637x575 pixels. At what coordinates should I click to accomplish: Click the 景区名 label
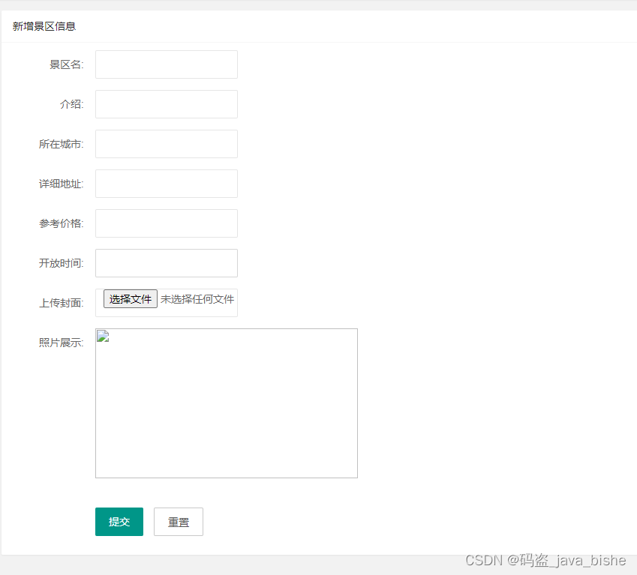[x=67, y=64]
